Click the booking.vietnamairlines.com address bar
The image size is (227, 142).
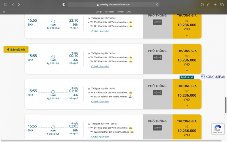[x=113, y=5]
